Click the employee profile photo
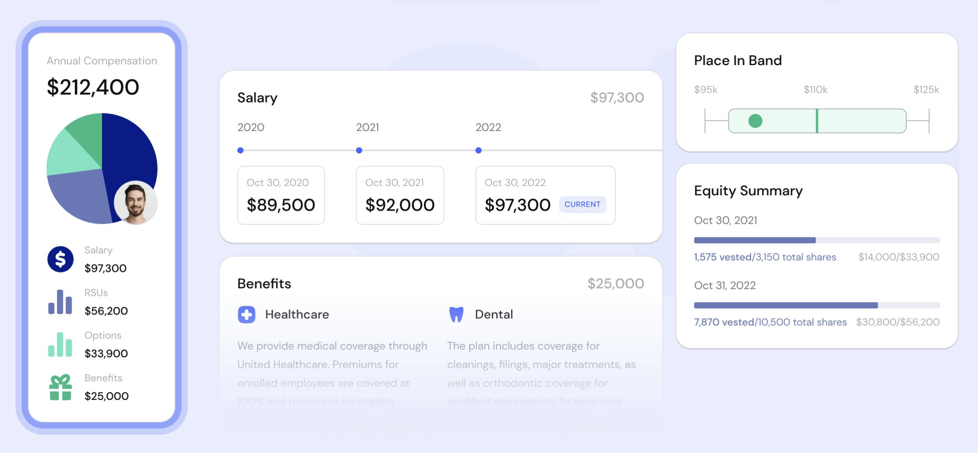This screenshot has width=978, height=453. click(135, 203)
